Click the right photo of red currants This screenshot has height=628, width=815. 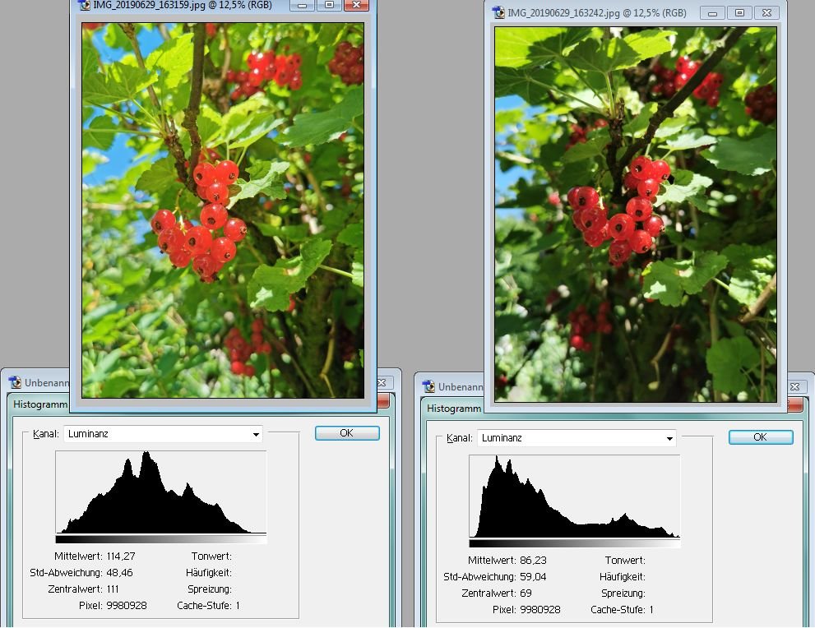coord(636,215)
